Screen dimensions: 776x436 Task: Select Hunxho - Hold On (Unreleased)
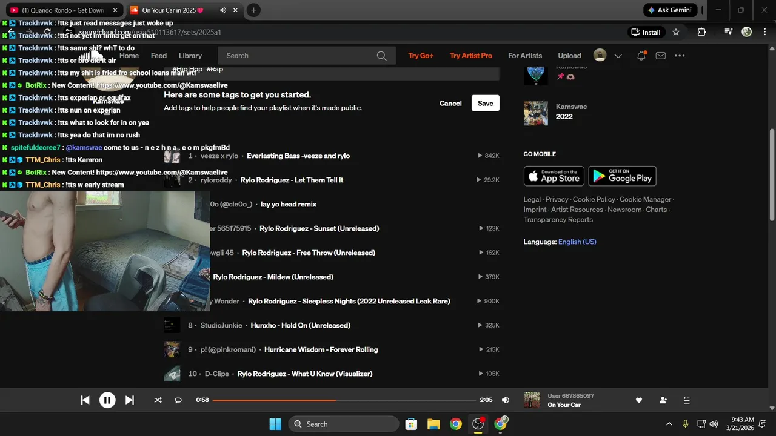click(301, 325)
